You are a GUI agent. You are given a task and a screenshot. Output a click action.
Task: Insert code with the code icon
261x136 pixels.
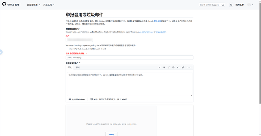[x=178, y=67]
